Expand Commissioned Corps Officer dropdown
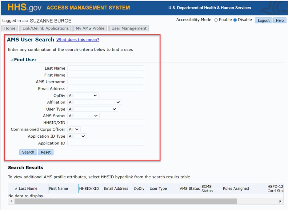This screenshot has width=288, height=210. (x=74, y=129)
